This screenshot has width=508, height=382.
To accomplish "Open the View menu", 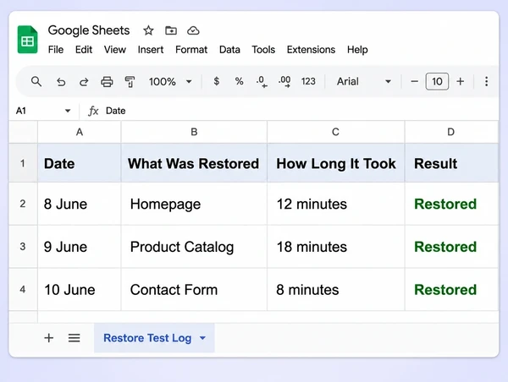I will coord(114,50).
